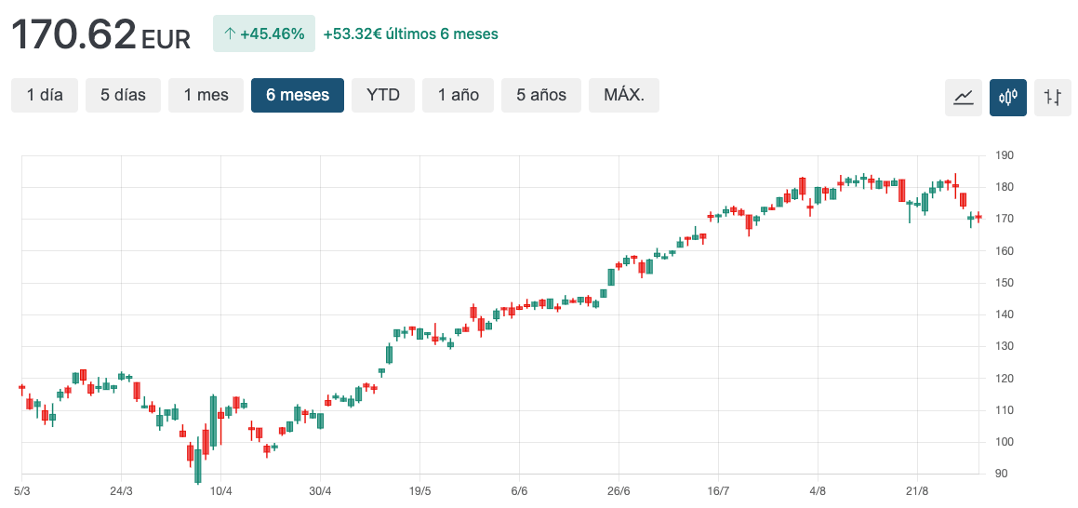Click the 30/4 date axis label
The width and height of the screenshot is (1078, 508).
pyautogui.click(x=320, y=491)
